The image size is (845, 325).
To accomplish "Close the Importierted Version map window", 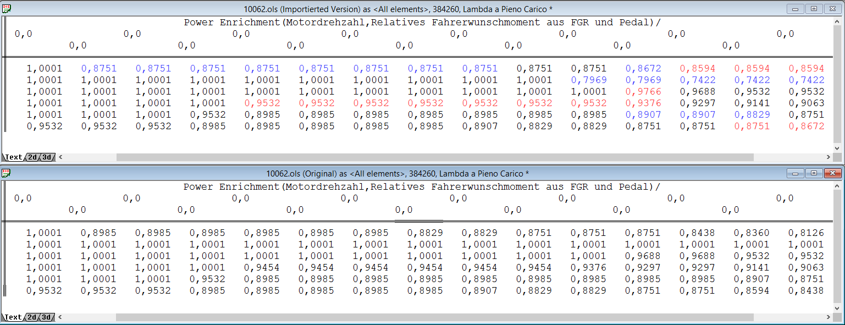I will 832,8.
